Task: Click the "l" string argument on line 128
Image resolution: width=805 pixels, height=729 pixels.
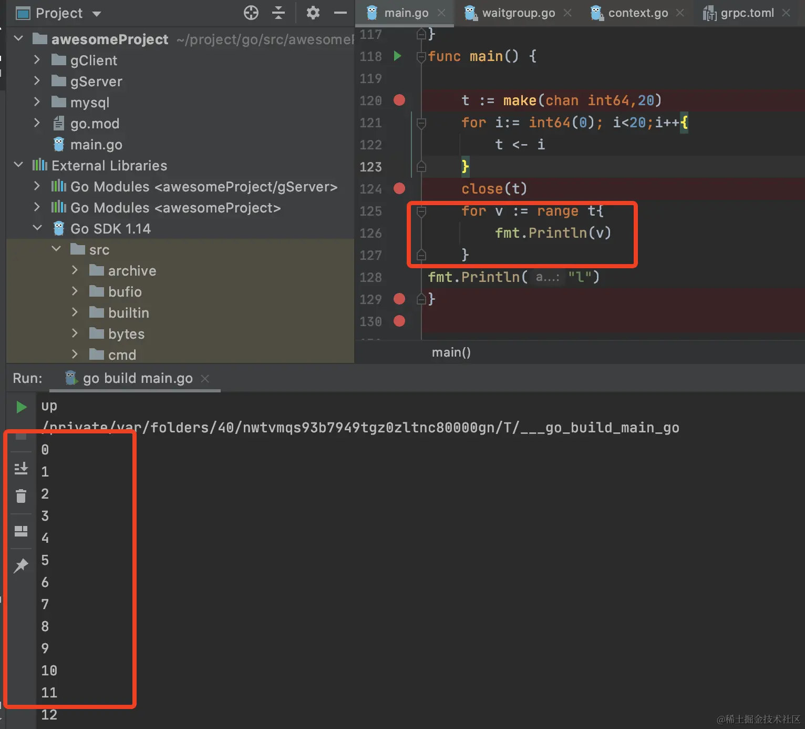Action: 580,277
